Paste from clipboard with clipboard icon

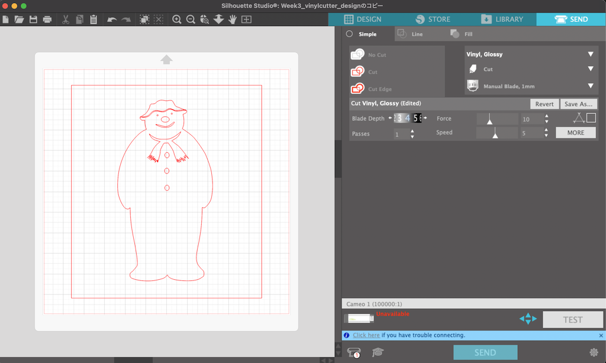pos(94,19)
